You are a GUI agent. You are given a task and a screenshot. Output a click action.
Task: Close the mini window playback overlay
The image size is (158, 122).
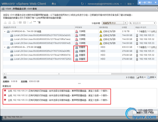pyautogui.click(x=155, y=3)
